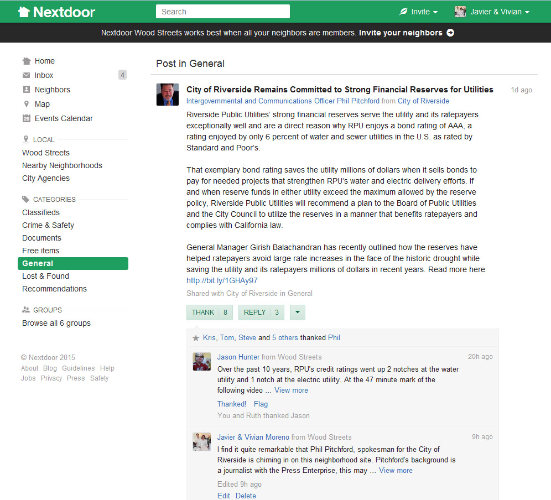
Task: Open the Map pin icon
Action: 27,104
